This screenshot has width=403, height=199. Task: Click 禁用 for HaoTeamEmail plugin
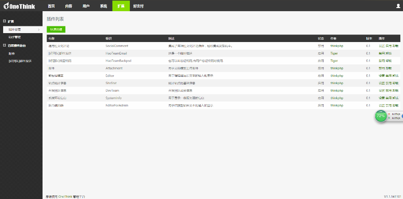click(x=382, y=53)
